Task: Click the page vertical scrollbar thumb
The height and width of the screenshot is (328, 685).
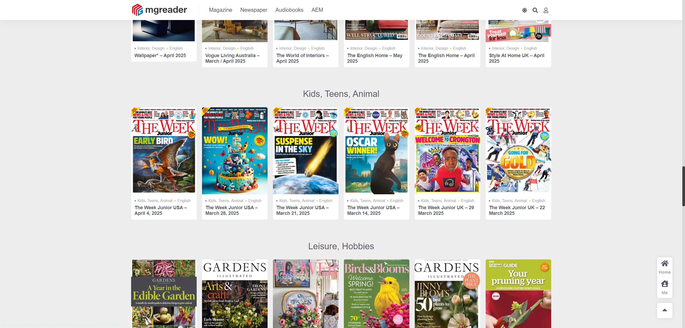Action: 683,186
